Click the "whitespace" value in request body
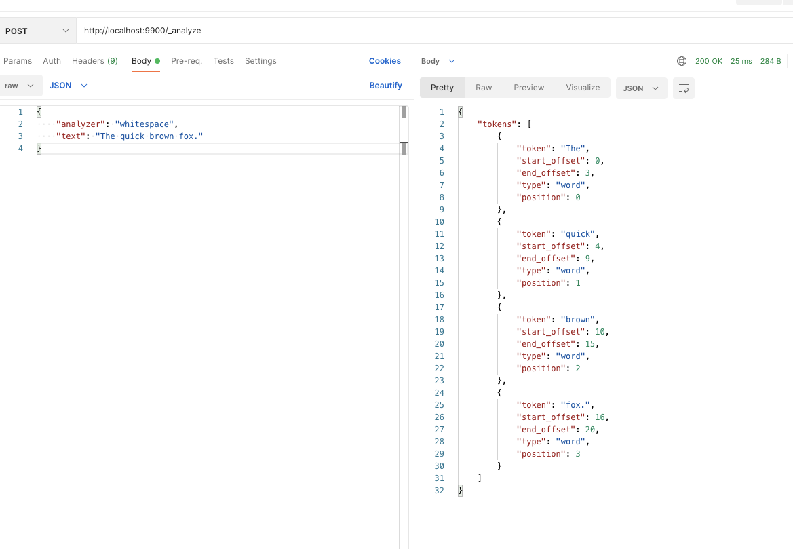The height and width of the screenshot is (549, 793). click(x=144, y=124)
